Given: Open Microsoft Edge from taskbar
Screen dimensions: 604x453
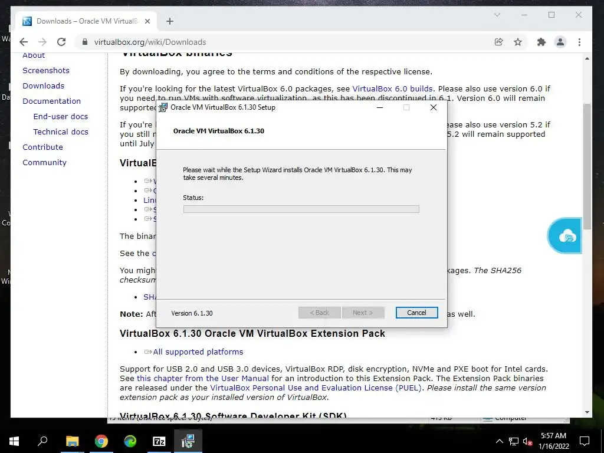Looking at the screenshot, I should (x=130, y=441).
